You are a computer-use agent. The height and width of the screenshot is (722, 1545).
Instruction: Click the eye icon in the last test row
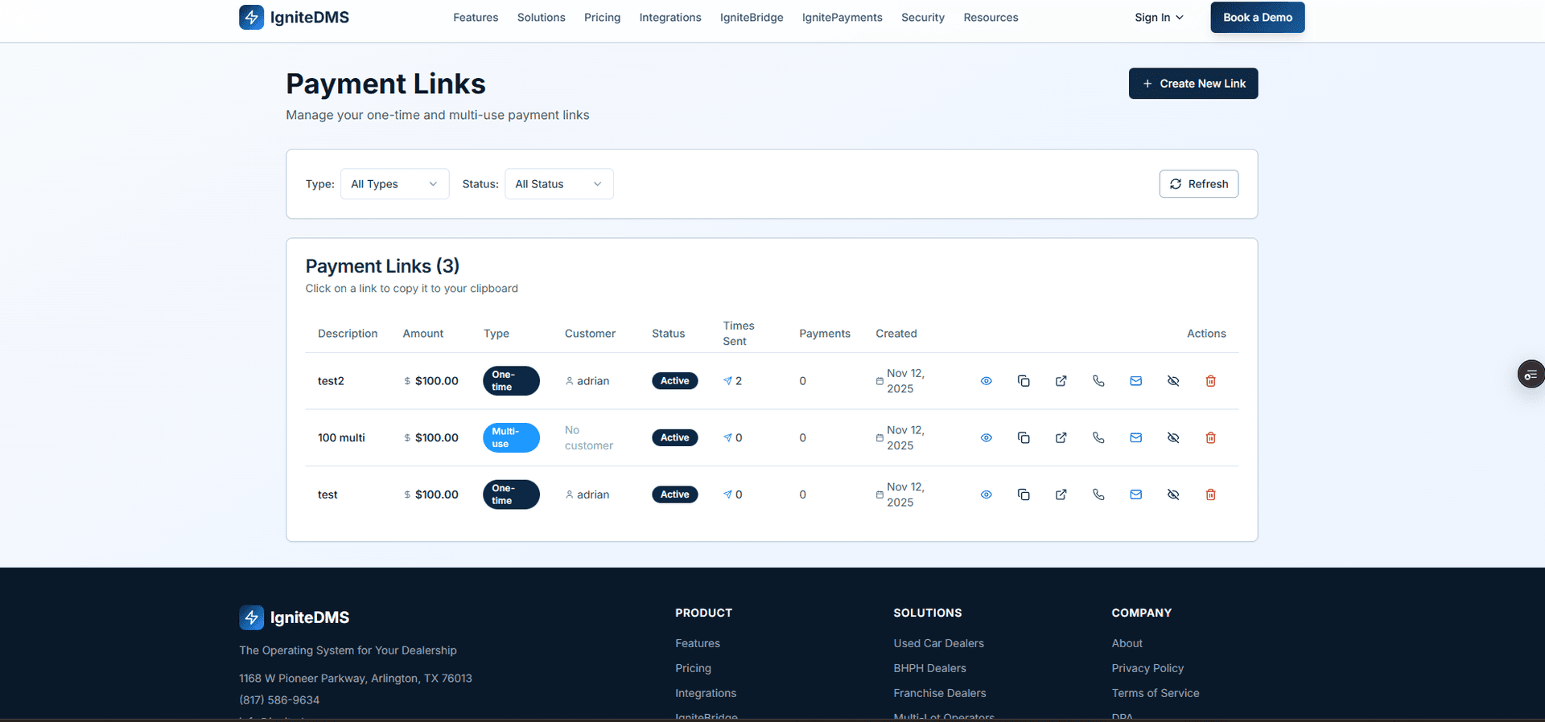coord(986,494)
